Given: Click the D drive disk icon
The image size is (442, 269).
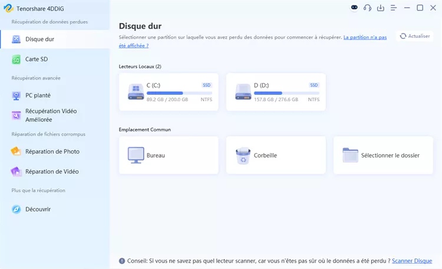Looking at the screenshot, I should point(243,92).
